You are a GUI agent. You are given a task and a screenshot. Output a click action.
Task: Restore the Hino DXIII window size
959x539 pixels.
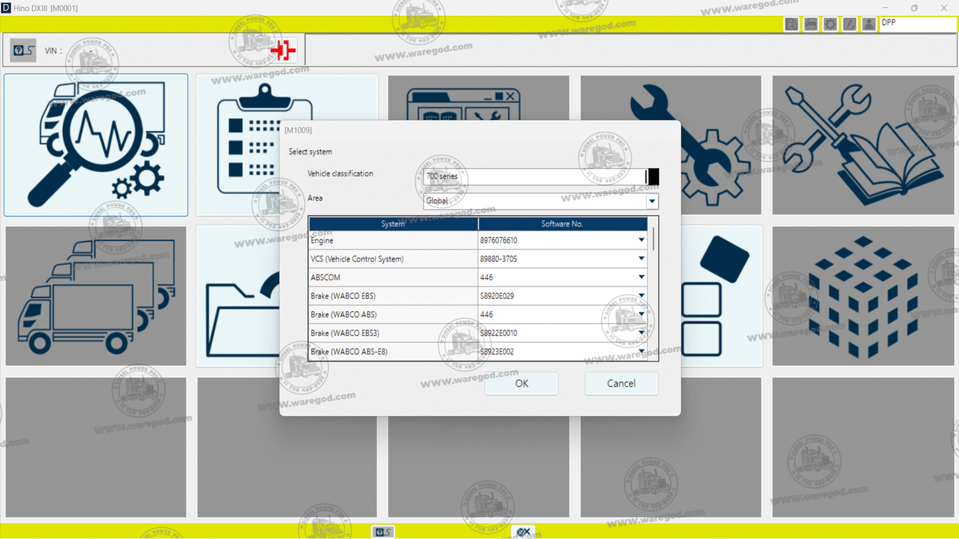pyautogui.click(x=914, y=8)
